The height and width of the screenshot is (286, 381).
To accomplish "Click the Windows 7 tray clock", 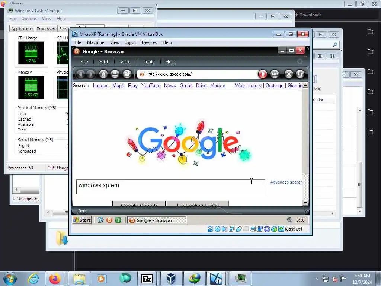I will coord(362,279).
